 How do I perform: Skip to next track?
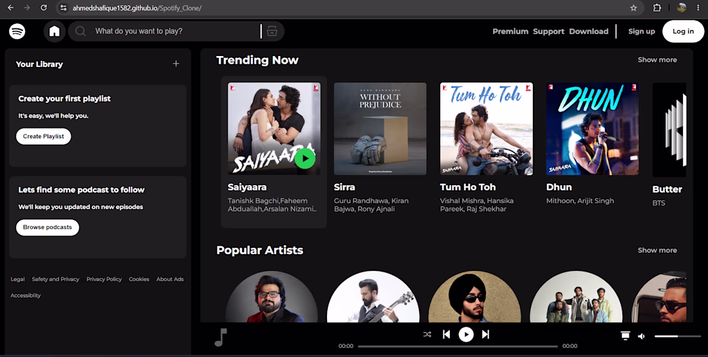(x=485, y=334)
